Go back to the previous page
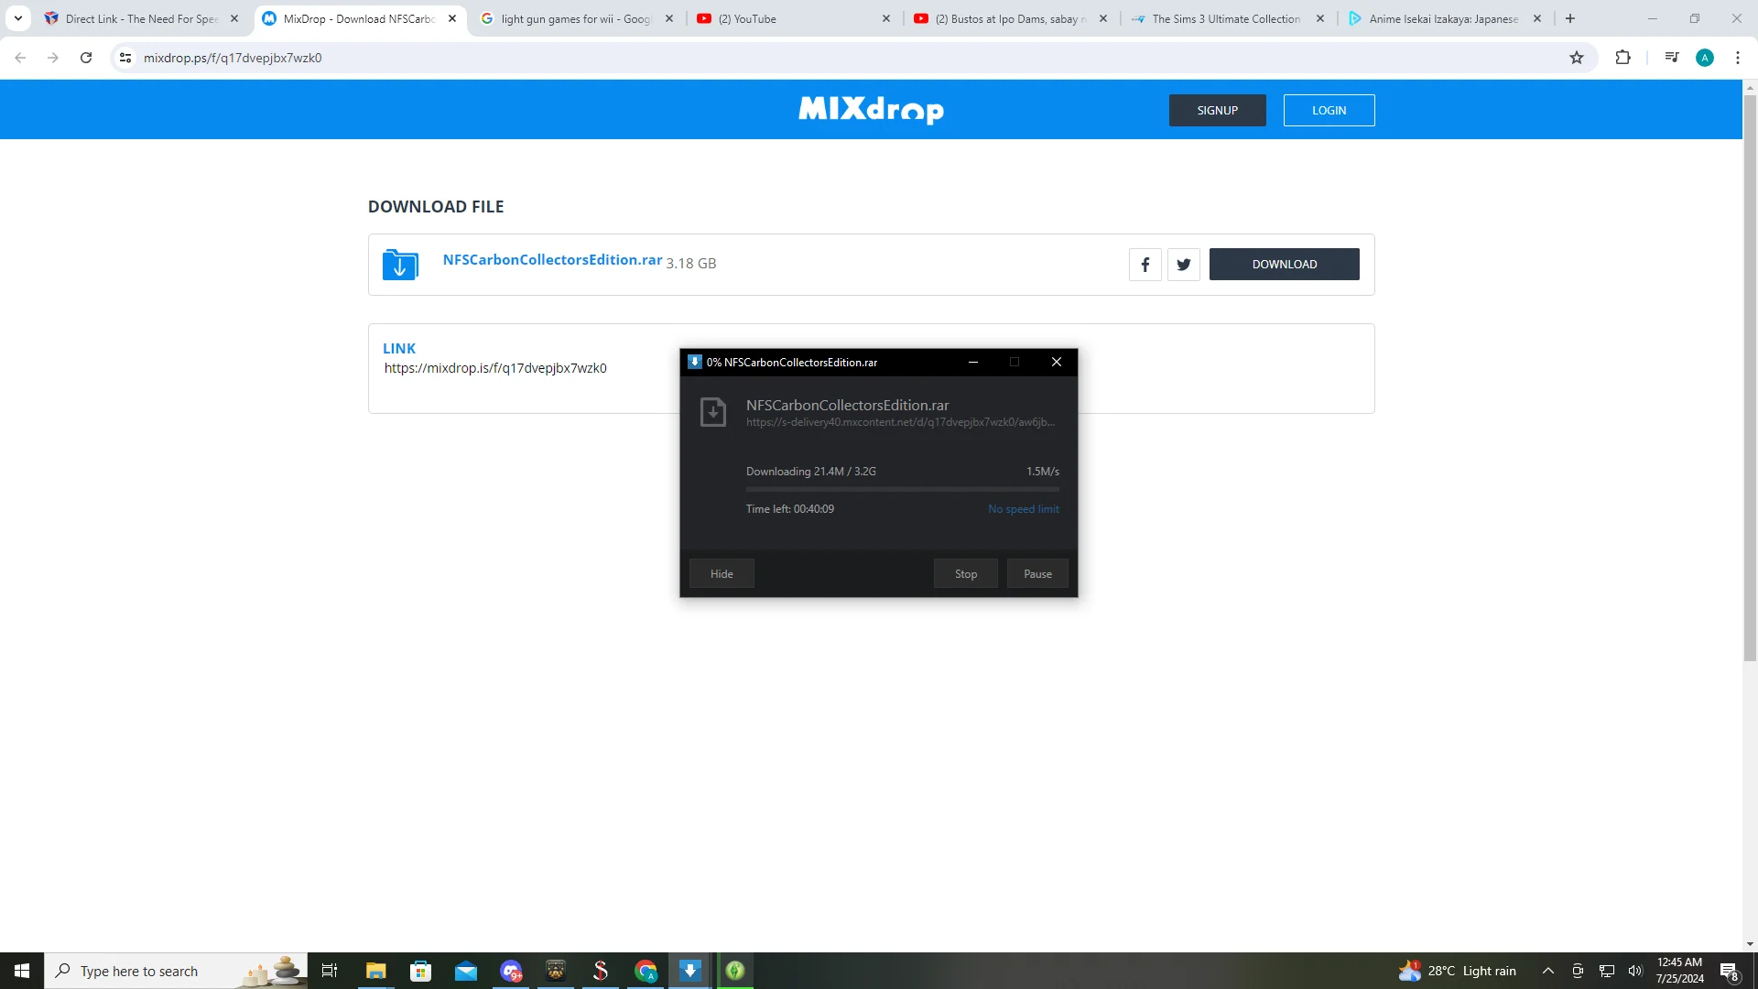Image resolution: width=1758 pixels, height=989 pixels. [20, 58]
